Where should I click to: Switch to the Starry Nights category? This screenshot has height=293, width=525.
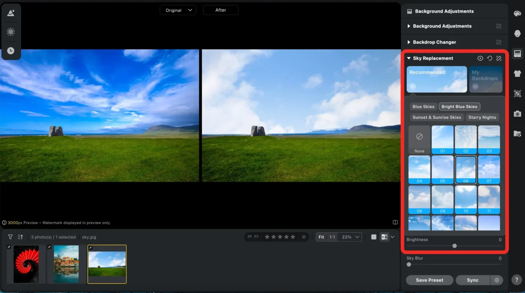(482, 117)
